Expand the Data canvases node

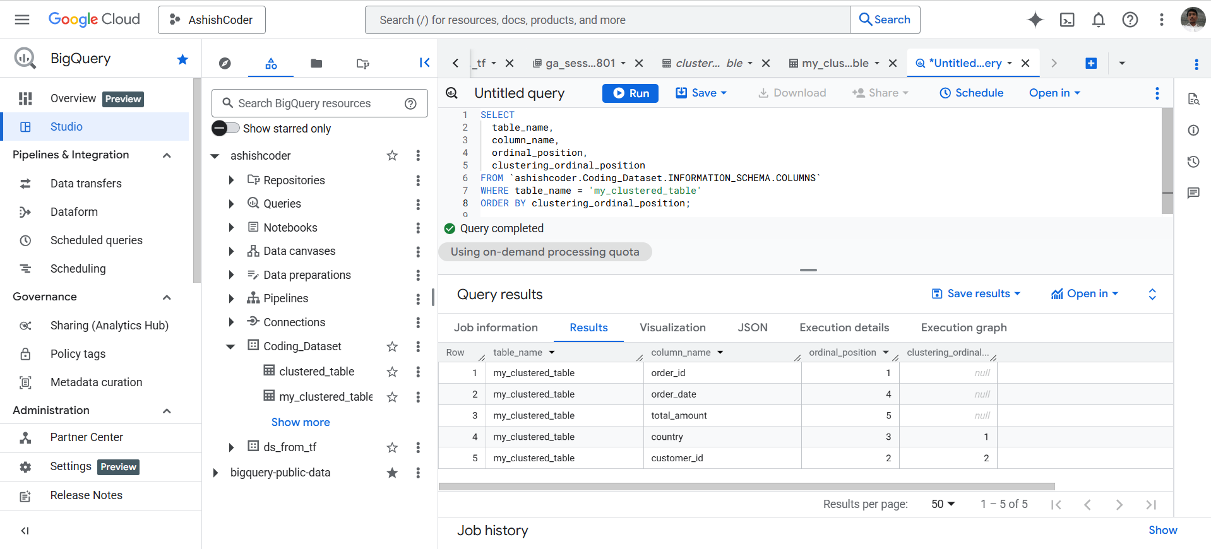pos(231,251)
